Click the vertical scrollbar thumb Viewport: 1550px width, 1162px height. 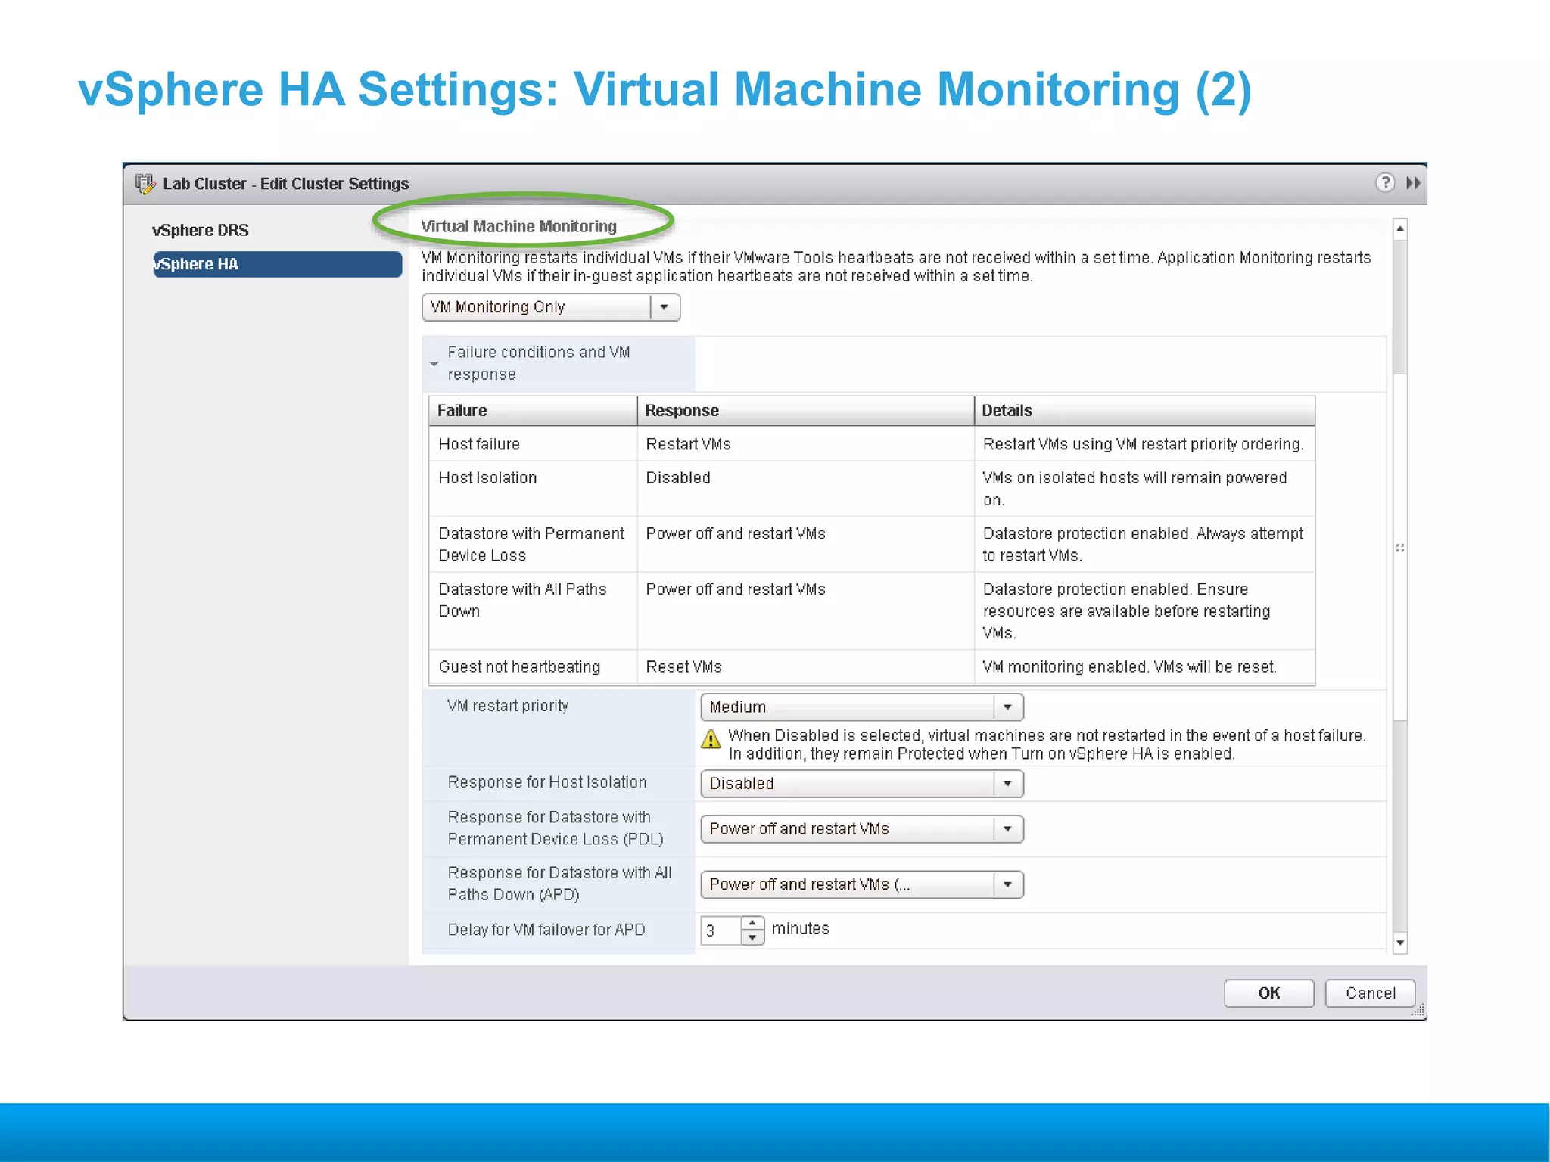click(1400, 547)
